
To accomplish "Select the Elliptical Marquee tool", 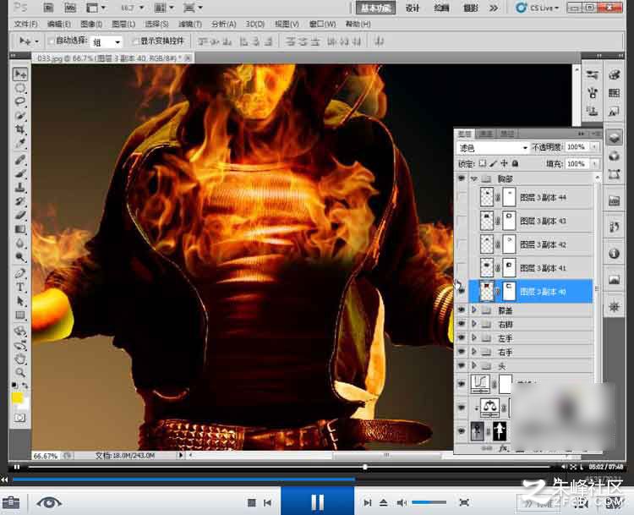I will (x=19, y=88).
